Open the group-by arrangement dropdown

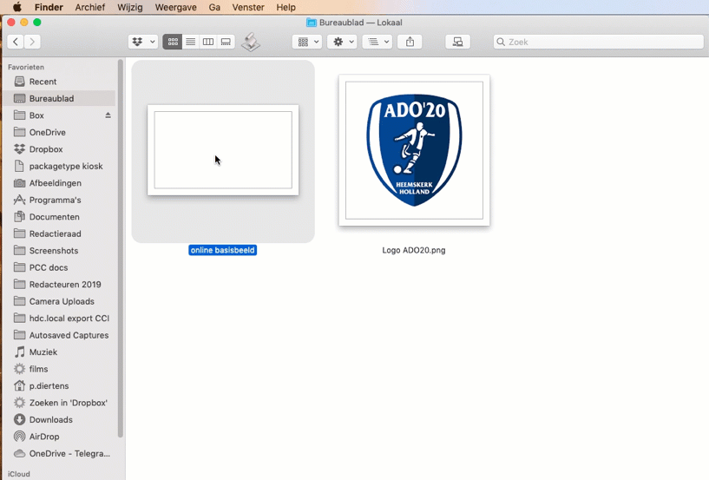point(307,42)
